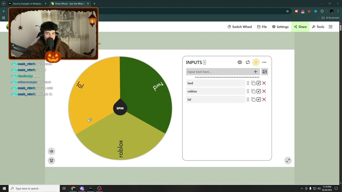Open a new browser tab

click(94, 4)
